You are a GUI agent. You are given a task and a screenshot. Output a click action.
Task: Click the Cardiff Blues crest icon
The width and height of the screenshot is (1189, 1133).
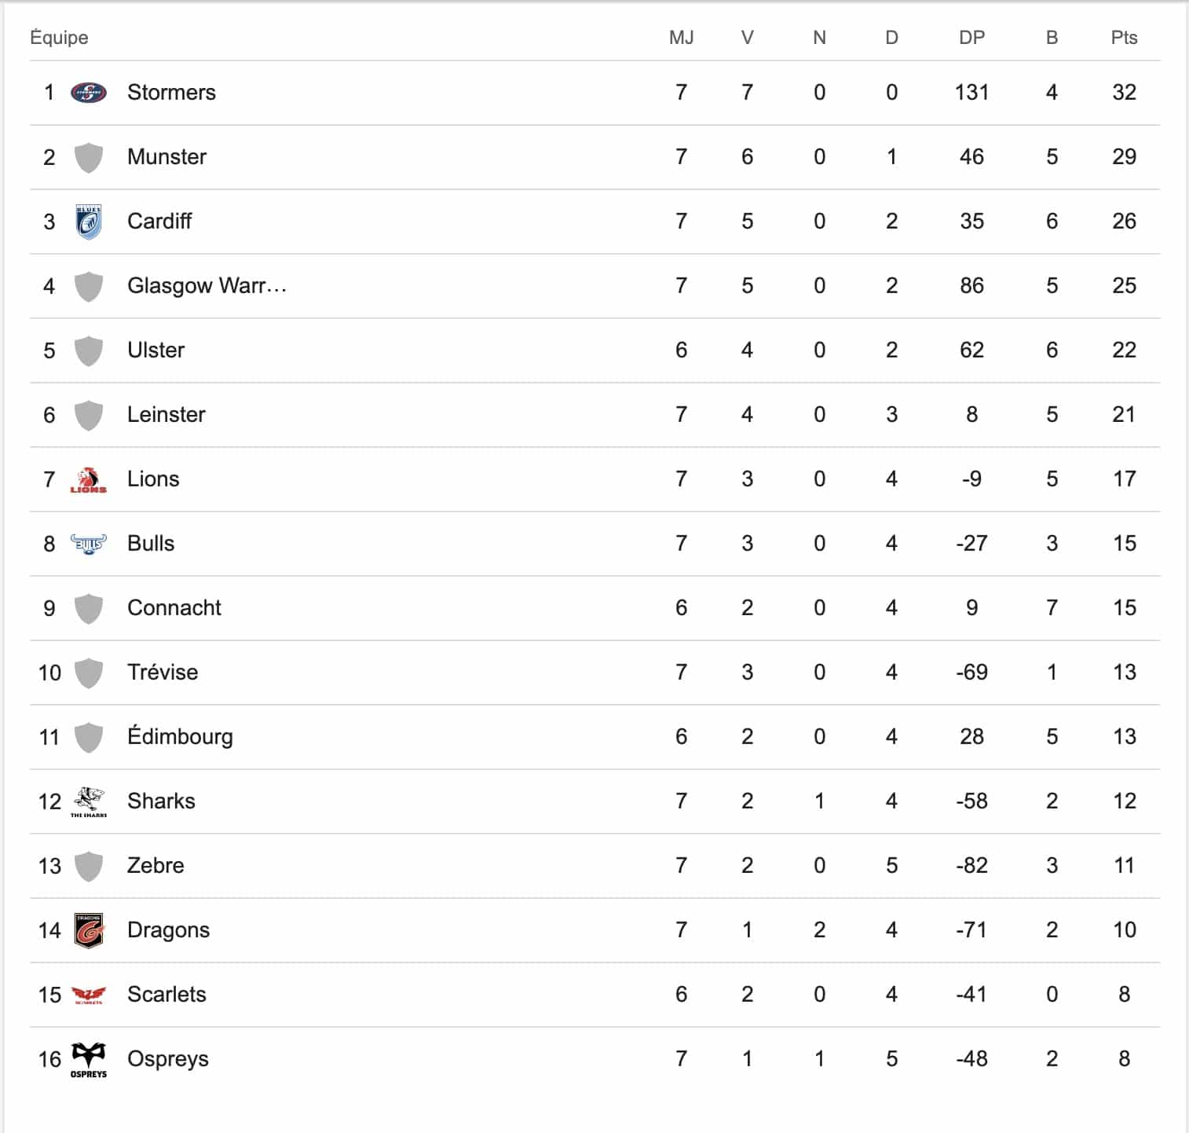[89, 222]
